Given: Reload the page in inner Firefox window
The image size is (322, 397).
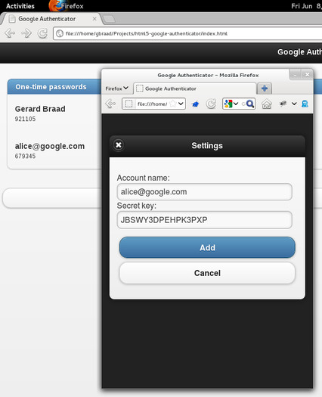Looking at the screenshot, I should (x=211, y=104).
